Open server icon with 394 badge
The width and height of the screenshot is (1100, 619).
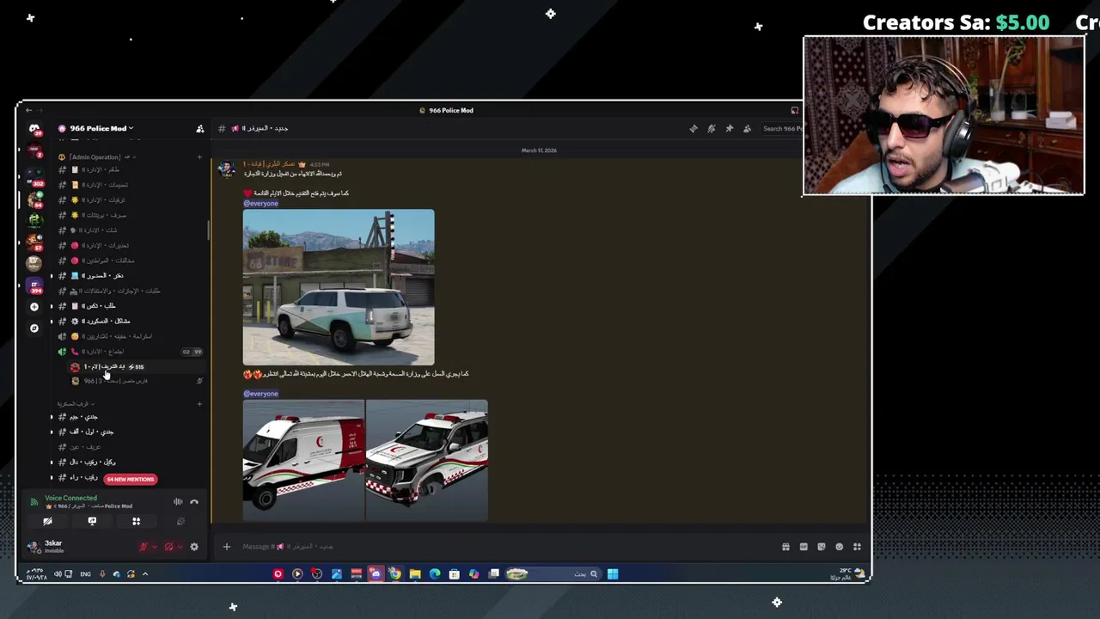[x=34, y=285]
